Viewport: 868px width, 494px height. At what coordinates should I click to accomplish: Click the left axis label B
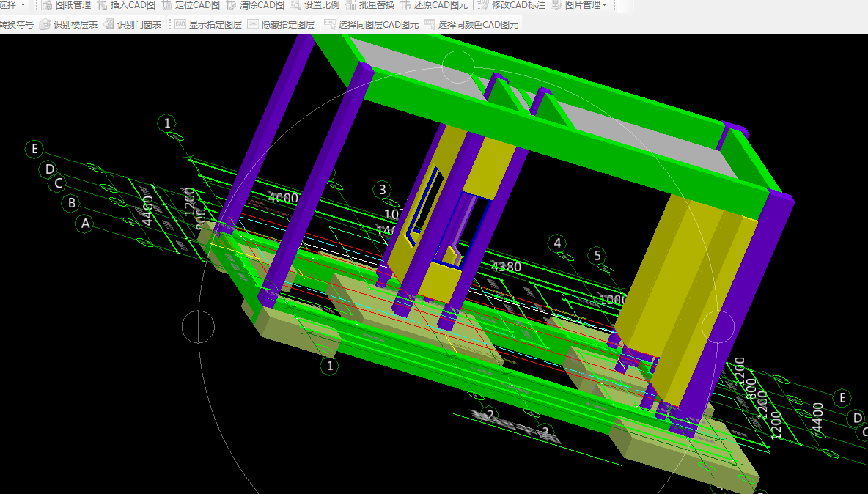pyautogui.click(x=71, y=203)
